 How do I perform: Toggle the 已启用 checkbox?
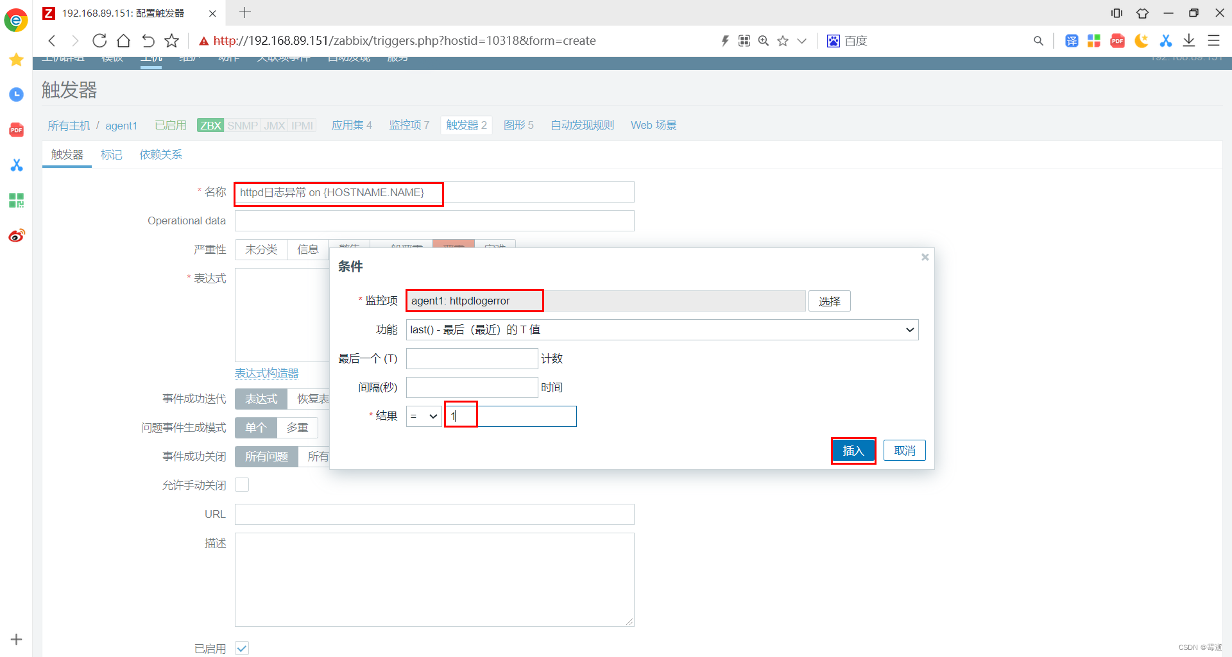pyautogui.click(x=242, y=648)
